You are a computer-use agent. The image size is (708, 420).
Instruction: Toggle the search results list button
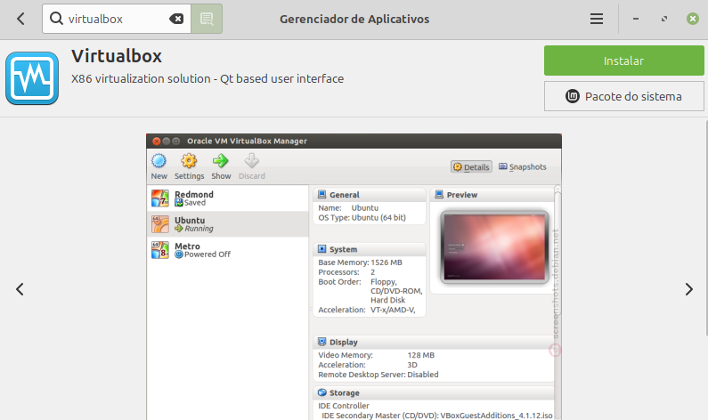[x=207, y=19]
